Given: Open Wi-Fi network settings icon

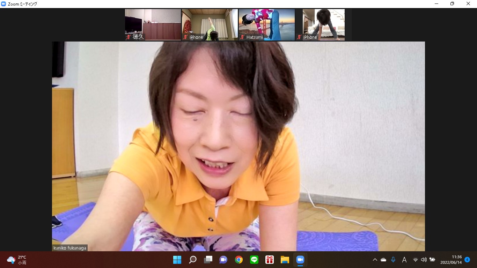Looking at the screenshot, I should (416, 260).
